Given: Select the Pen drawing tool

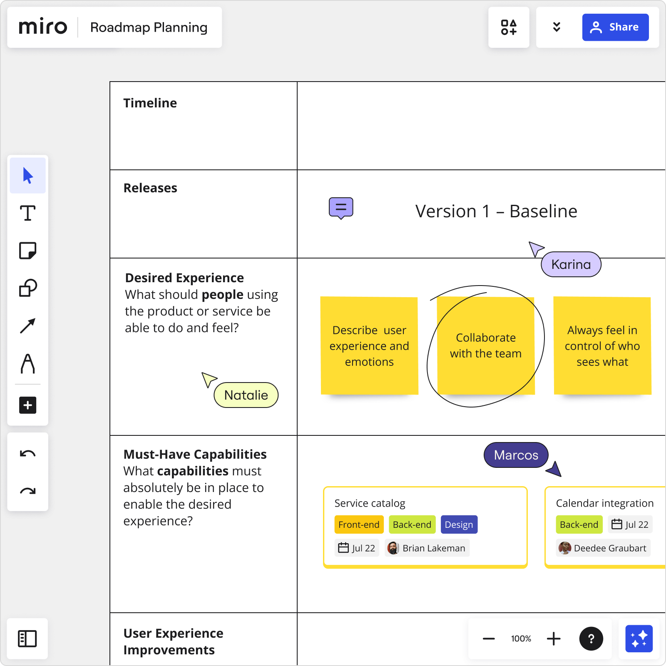Looking at the screenshot, I should coord(27,365).
